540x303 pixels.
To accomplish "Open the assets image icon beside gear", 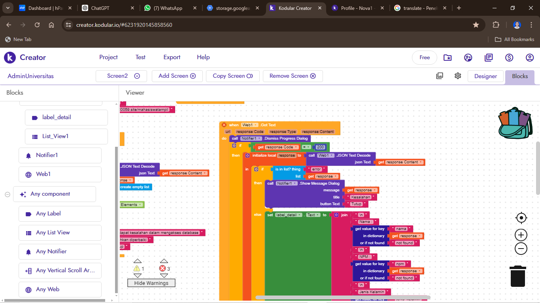I will coord(440,76).
